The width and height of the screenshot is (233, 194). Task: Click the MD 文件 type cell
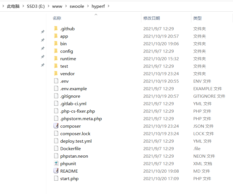tap(202, 171)
